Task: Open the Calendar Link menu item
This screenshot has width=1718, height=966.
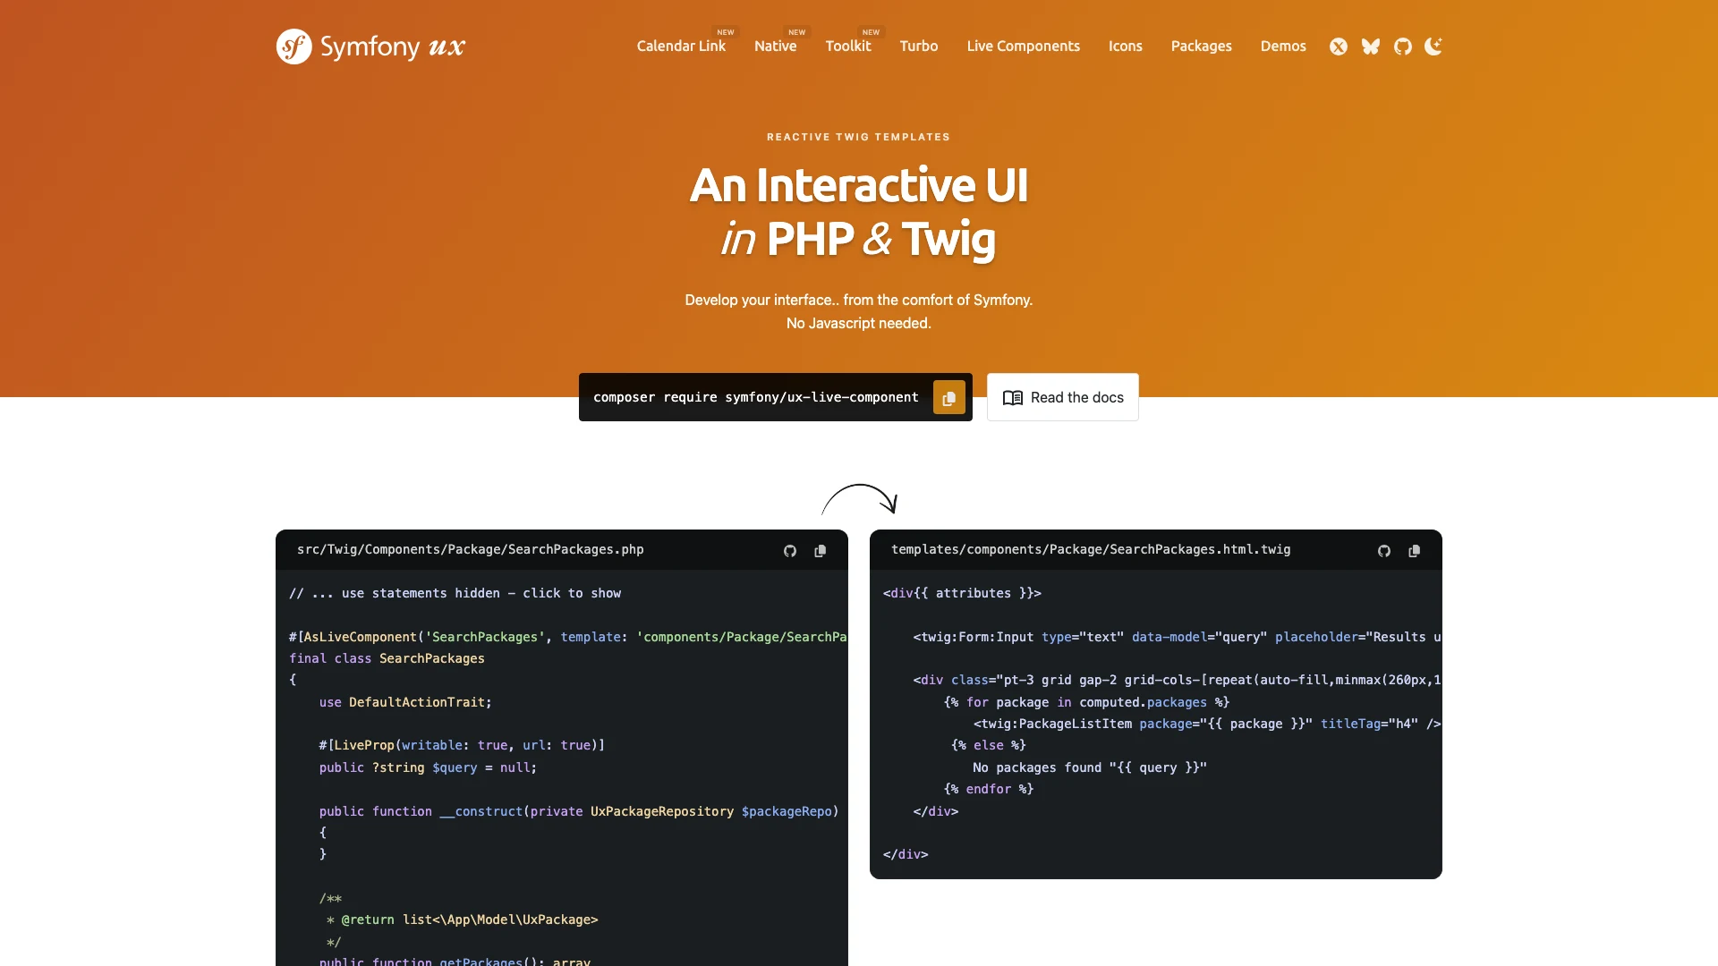Action: pyautogui.click(x=681, y=47)
